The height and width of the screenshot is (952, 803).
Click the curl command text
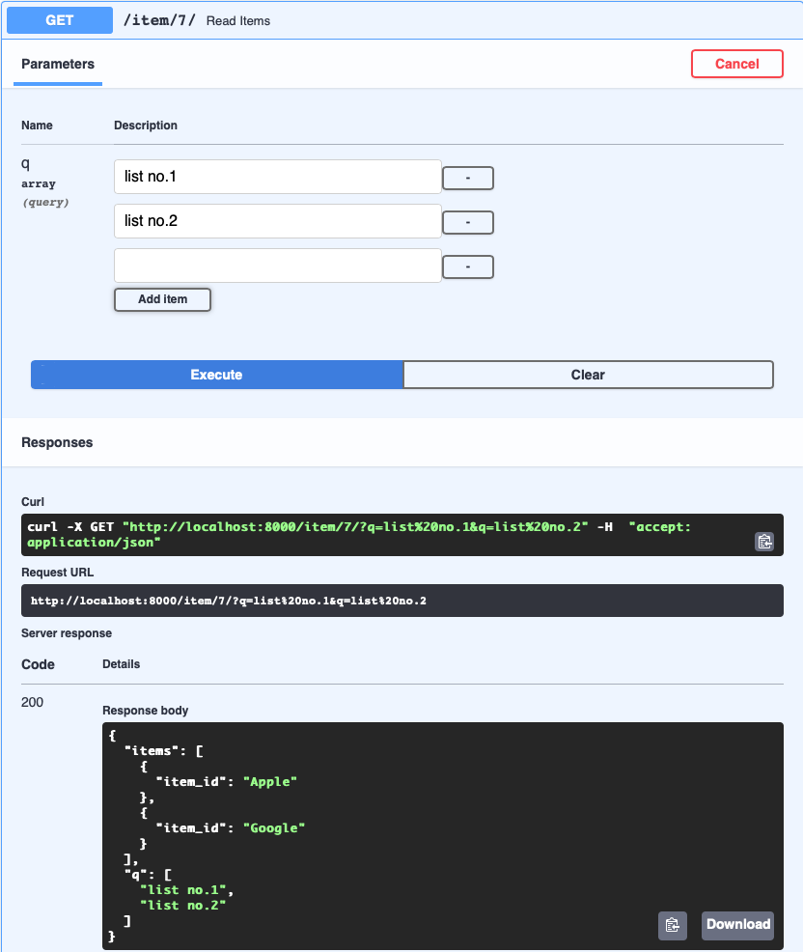pyautogui.click(x=359, y=534)
